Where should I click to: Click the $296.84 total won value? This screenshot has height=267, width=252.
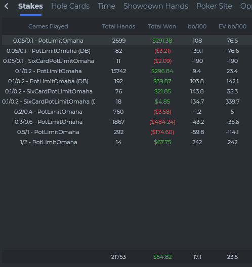162,71
